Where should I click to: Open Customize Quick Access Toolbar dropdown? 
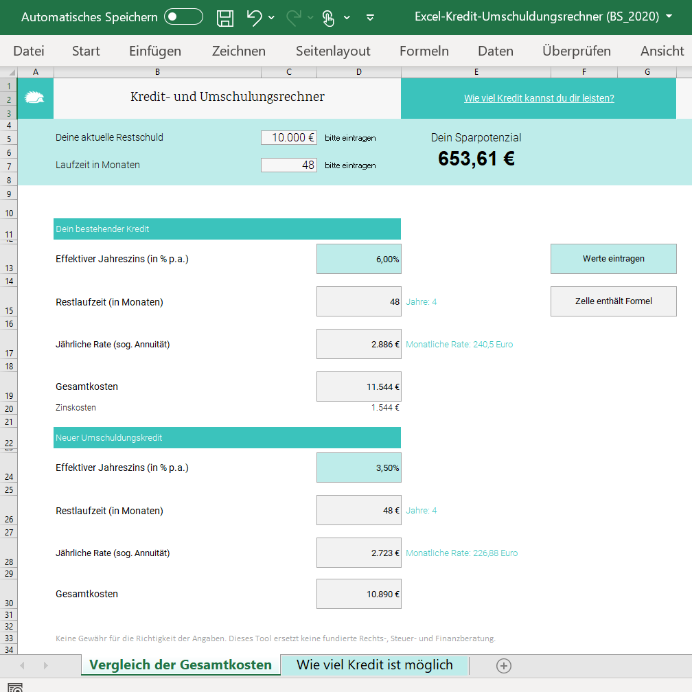pyautogui.click(x=370, y=18)
